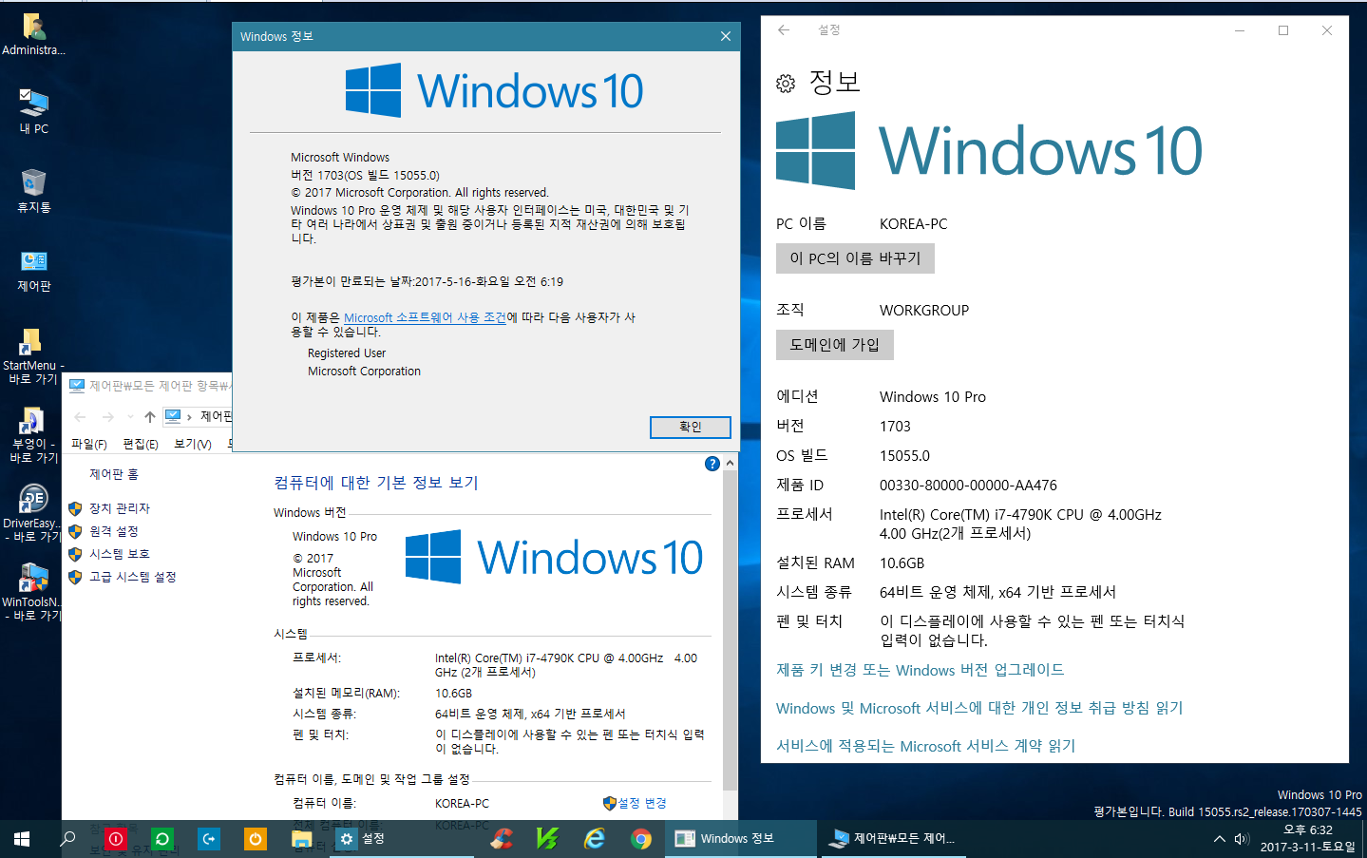Show hidden system tray icons
The width and height of the screenshot is (1367, 858).
coord(1219,839)
